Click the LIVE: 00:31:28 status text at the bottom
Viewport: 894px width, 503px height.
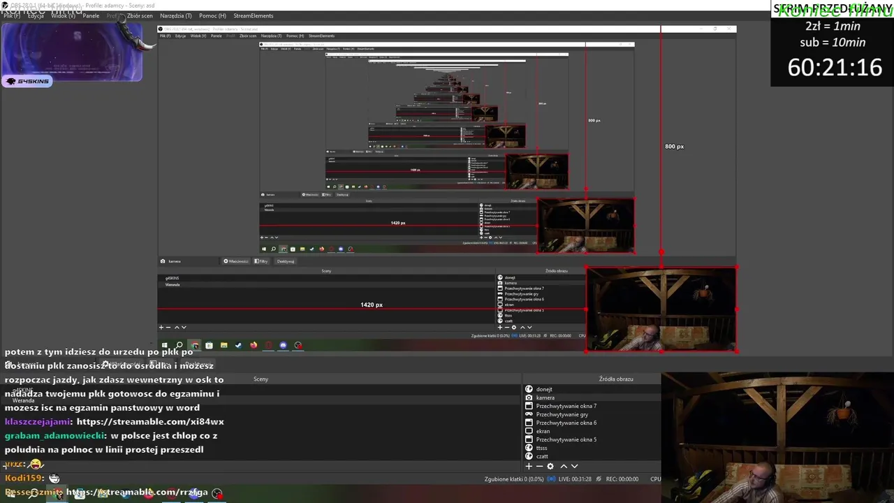click(574, 479)
